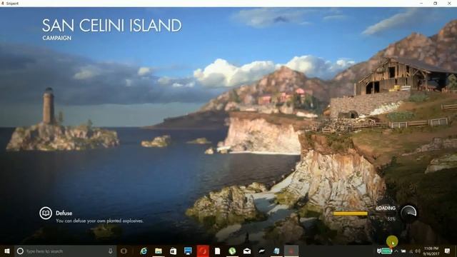
Task: Click the yellow loading progress bar
Action: point(351,213)
